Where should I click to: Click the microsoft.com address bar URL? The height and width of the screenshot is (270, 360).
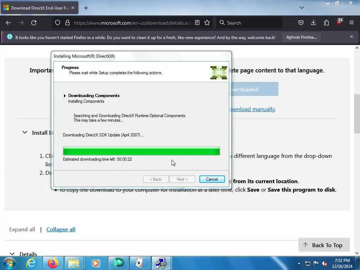132,23
